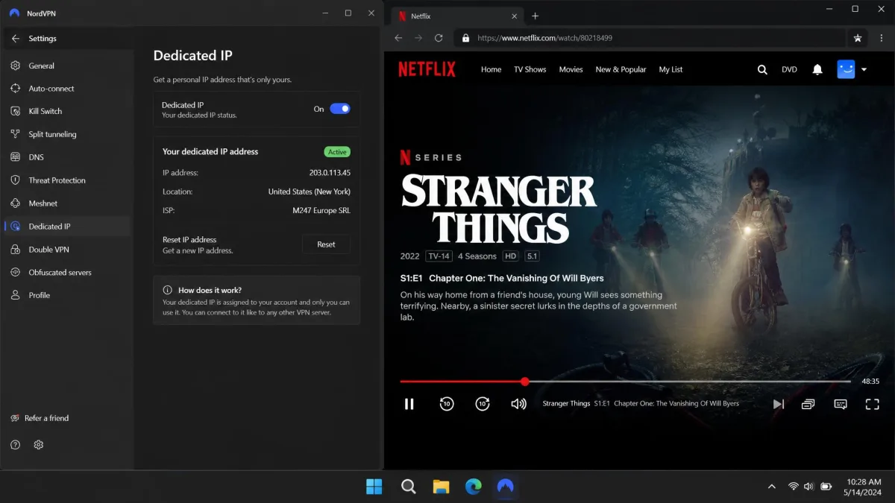Seek using the video progress bar
Image resolution: width=895 pixels, height=503 pixels.
tap(625, 382)
